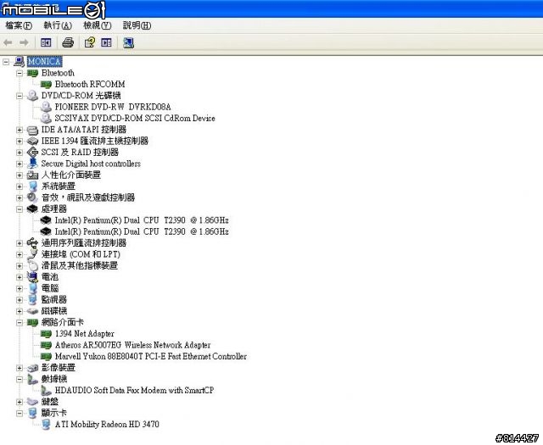Click the SCSI and RAID controller icon
Screen dimensions: 543x445
pos(32,153)
